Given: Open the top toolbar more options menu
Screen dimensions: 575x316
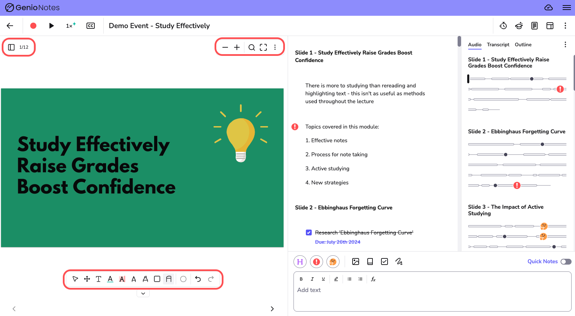Looking at the screenshot, I should point(565,26).
